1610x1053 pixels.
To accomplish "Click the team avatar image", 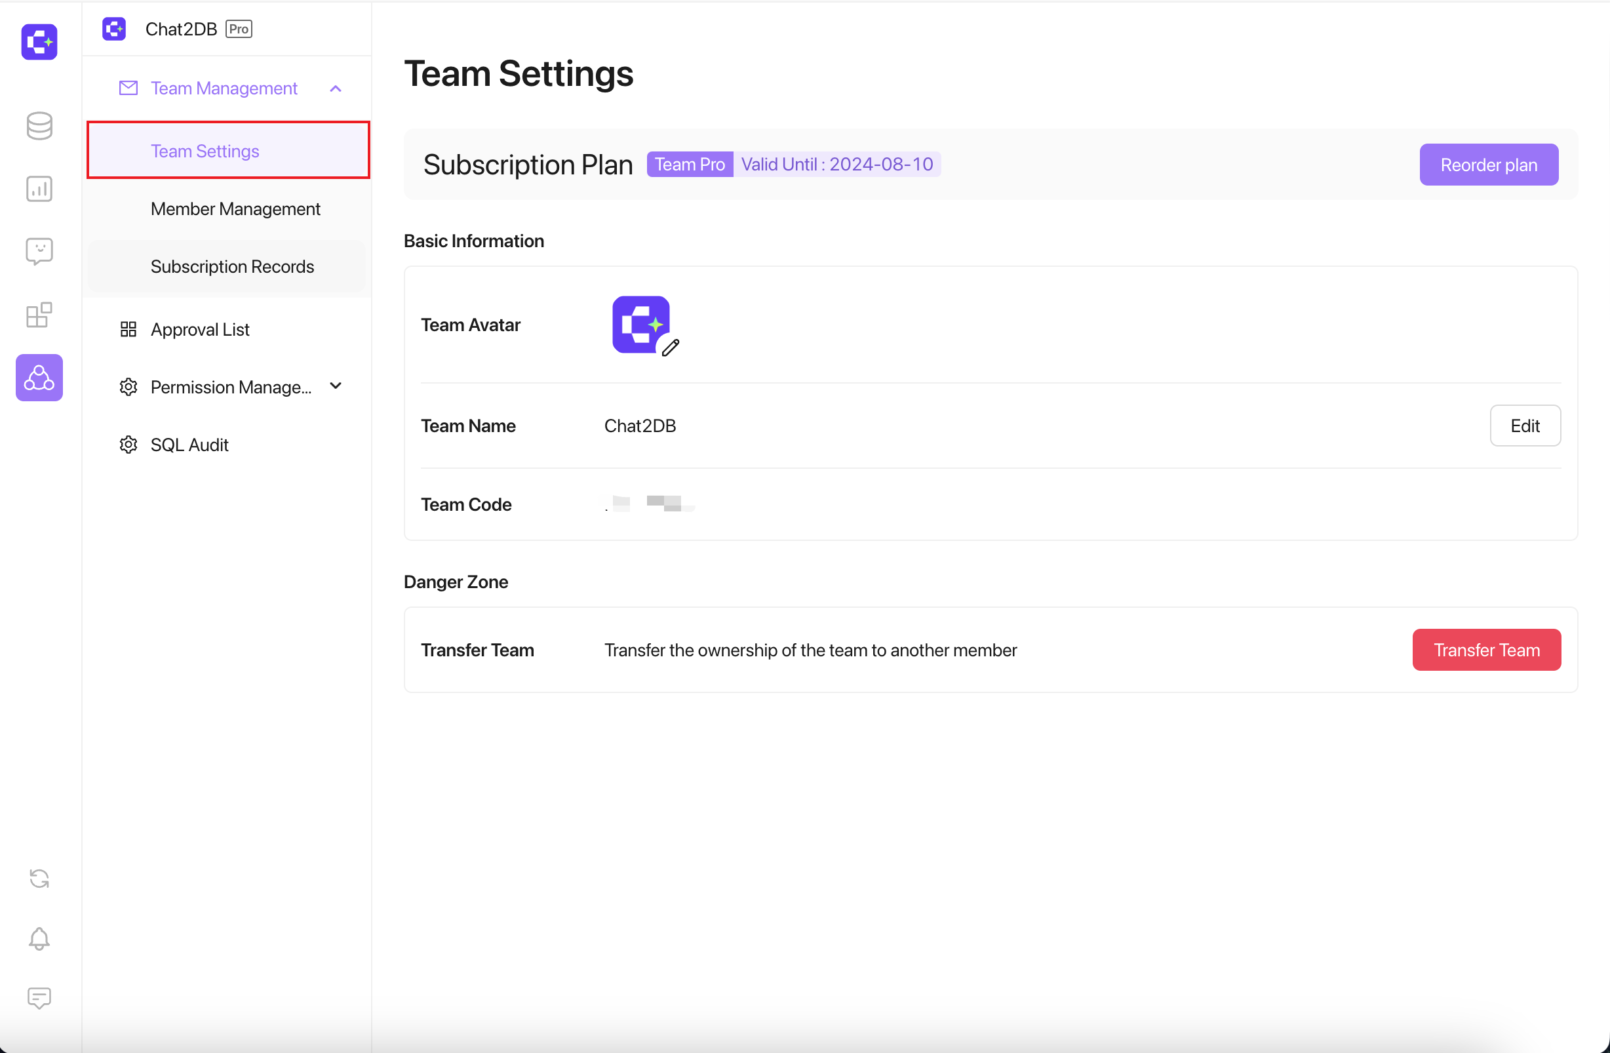I will point(640,324).
